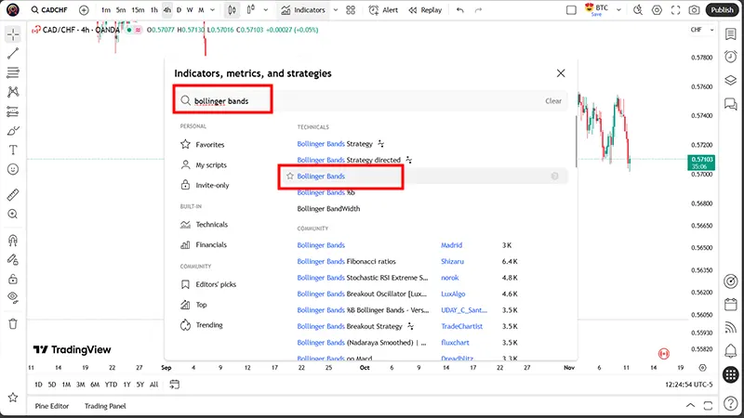Viewport: 744px width, 418px height.
Task: Open the Alert creation button
Action: coord(382,10)
